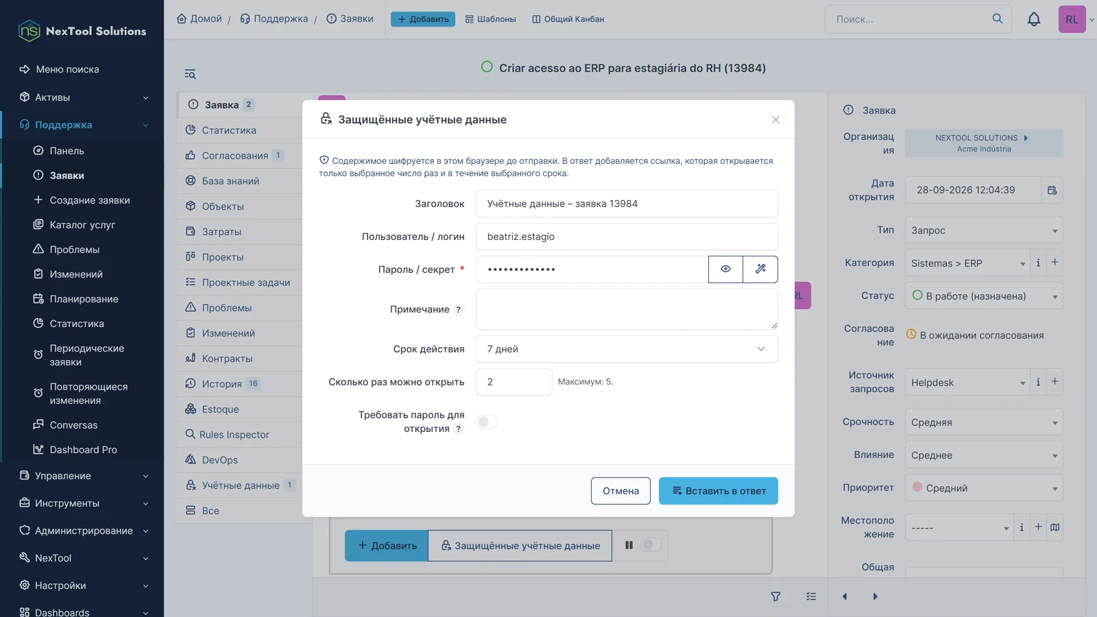The height and width of the screenshot is (617, 1097).
Task: Open the Срок действия dropdown
Action: coord(627,349)
